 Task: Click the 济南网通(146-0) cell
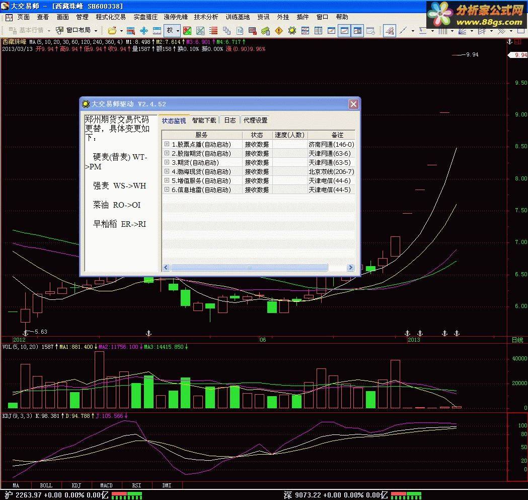331,144
